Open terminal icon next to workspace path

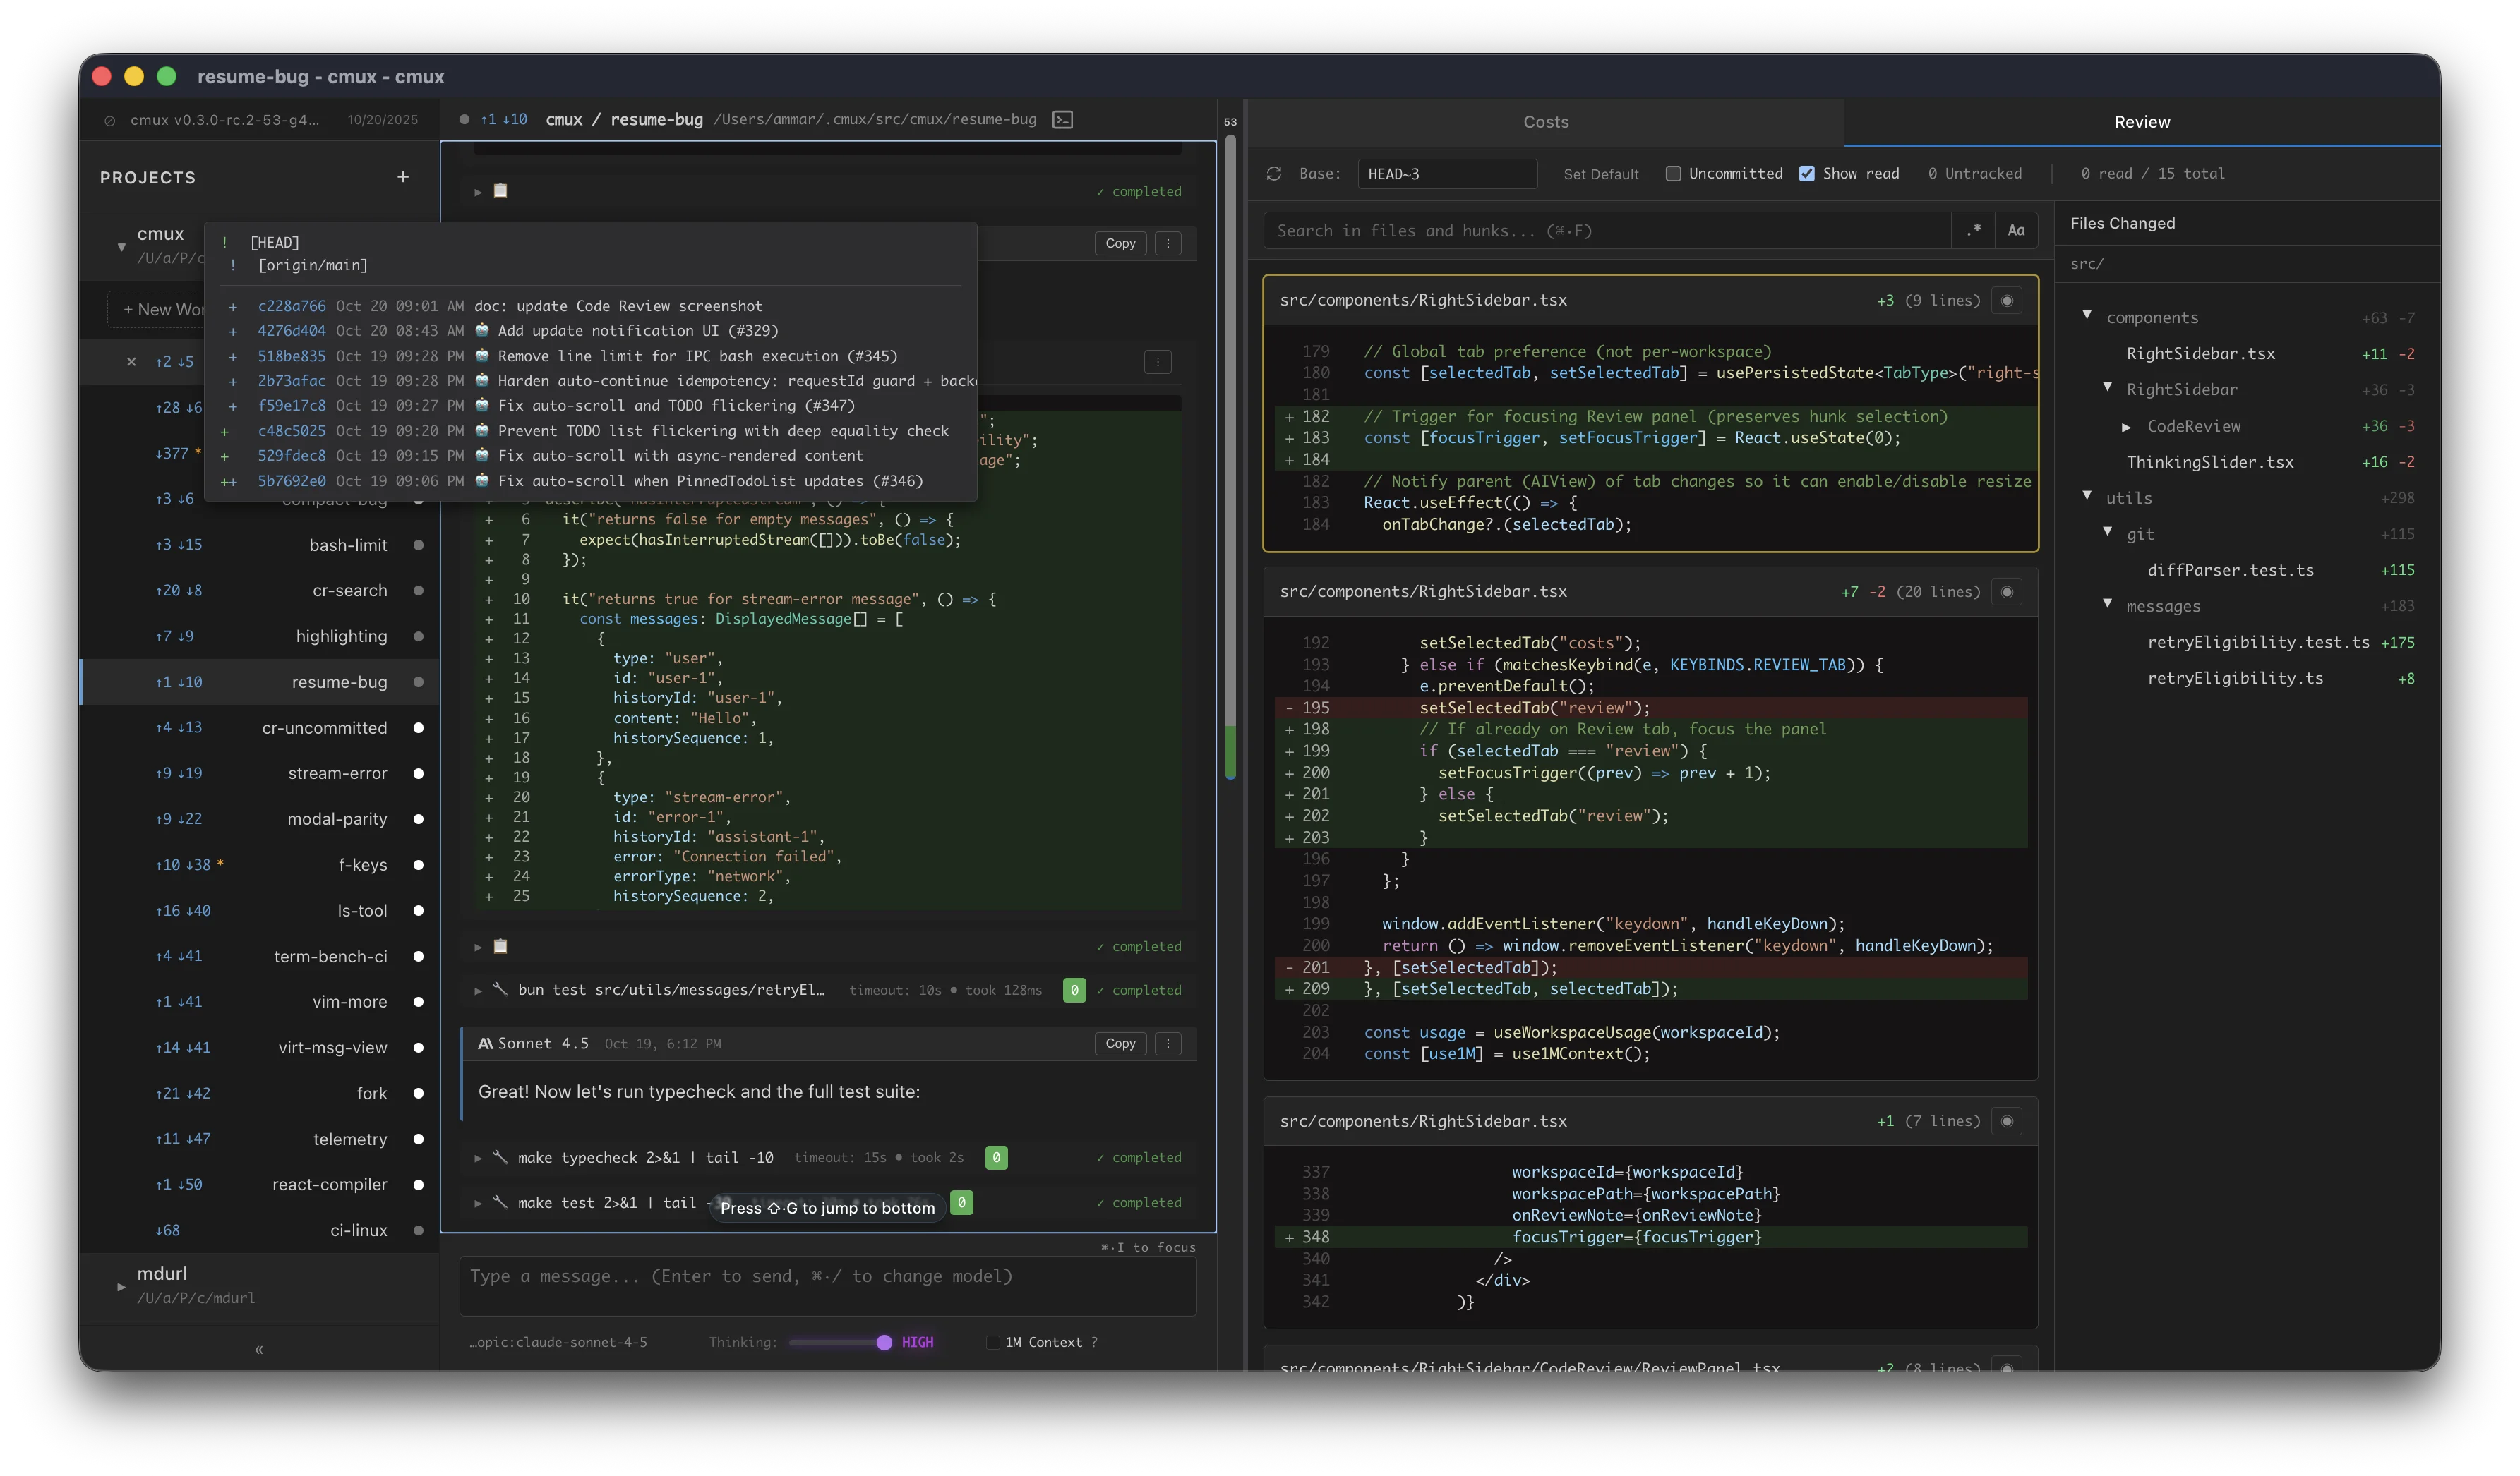click(x=1062, y=120)
